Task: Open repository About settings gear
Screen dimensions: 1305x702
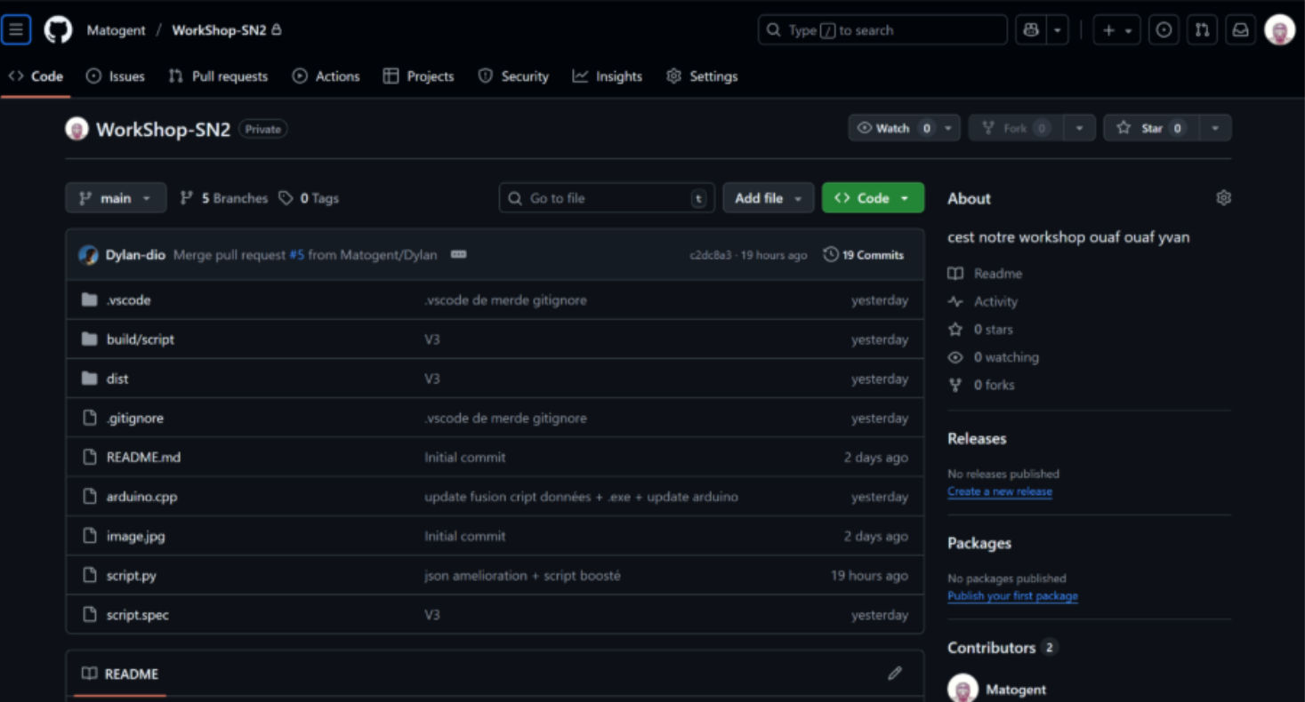Action: [x=1223, y=198]
